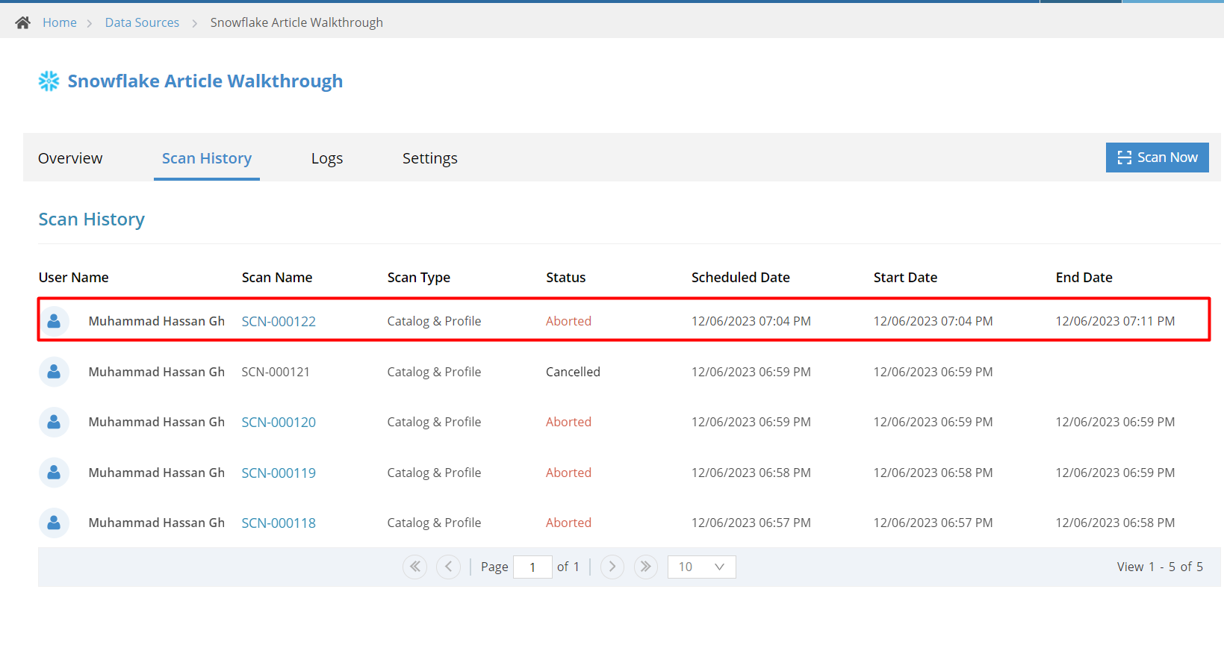The image size is (1224, 651).
Task: Go to the next page of results
Action: pos(612,567)
